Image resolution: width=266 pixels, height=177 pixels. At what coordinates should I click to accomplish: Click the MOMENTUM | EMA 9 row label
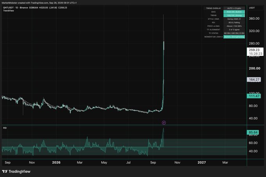coord(214,37)
